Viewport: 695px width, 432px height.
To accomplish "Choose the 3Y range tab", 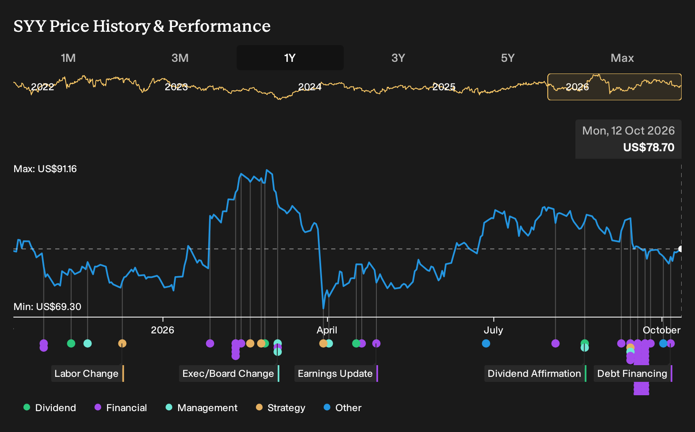I will [398, 58].
